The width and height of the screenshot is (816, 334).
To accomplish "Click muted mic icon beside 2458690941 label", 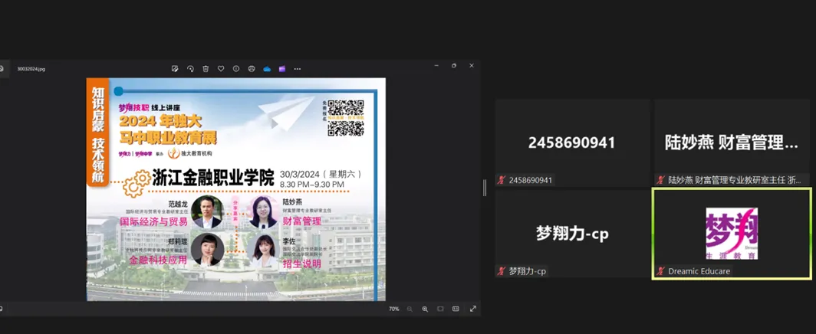I will (502, 180).
